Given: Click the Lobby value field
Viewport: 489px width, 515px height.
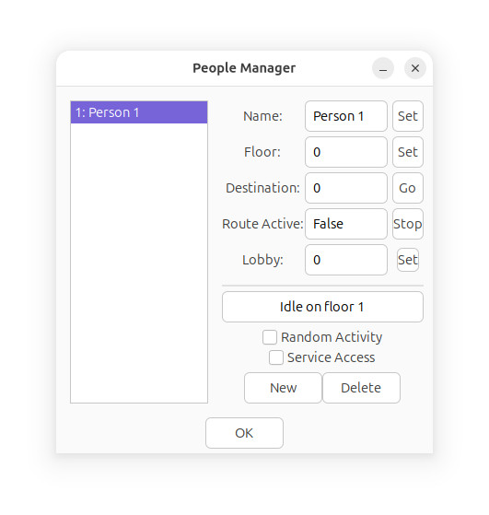Looking at the screenshot, I should (346, 260).
